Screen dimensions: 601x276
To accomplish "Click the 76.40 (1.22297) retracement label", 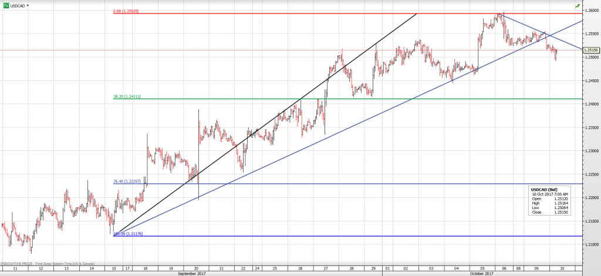I will pyautogui.click(x=127, y=181).
